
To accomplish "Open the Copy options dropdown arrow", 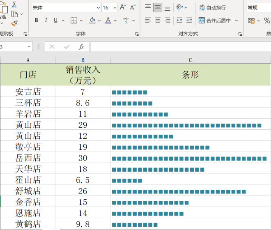I will tap(22, 14).
